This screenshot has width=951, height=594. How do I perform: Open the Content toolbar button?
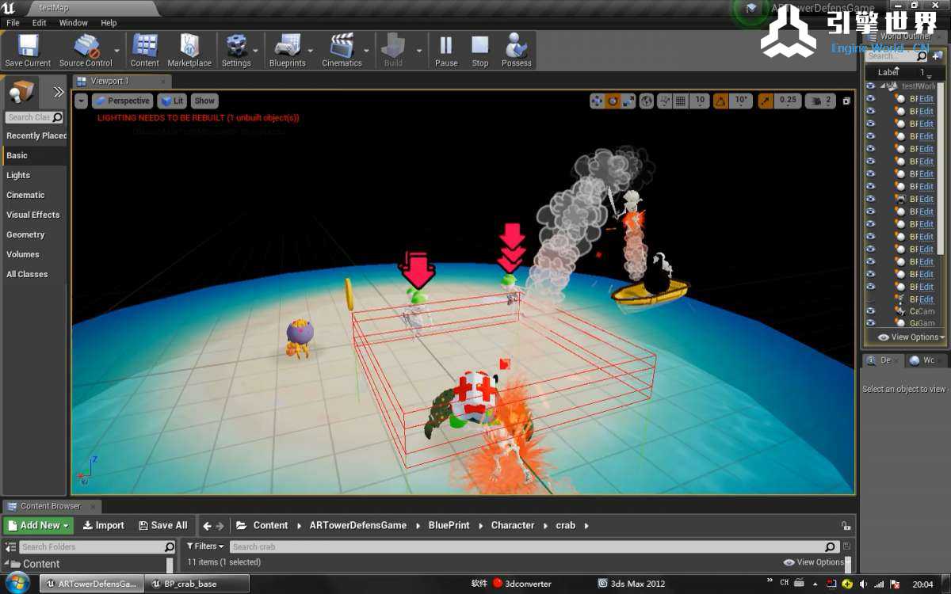point(144,51)
